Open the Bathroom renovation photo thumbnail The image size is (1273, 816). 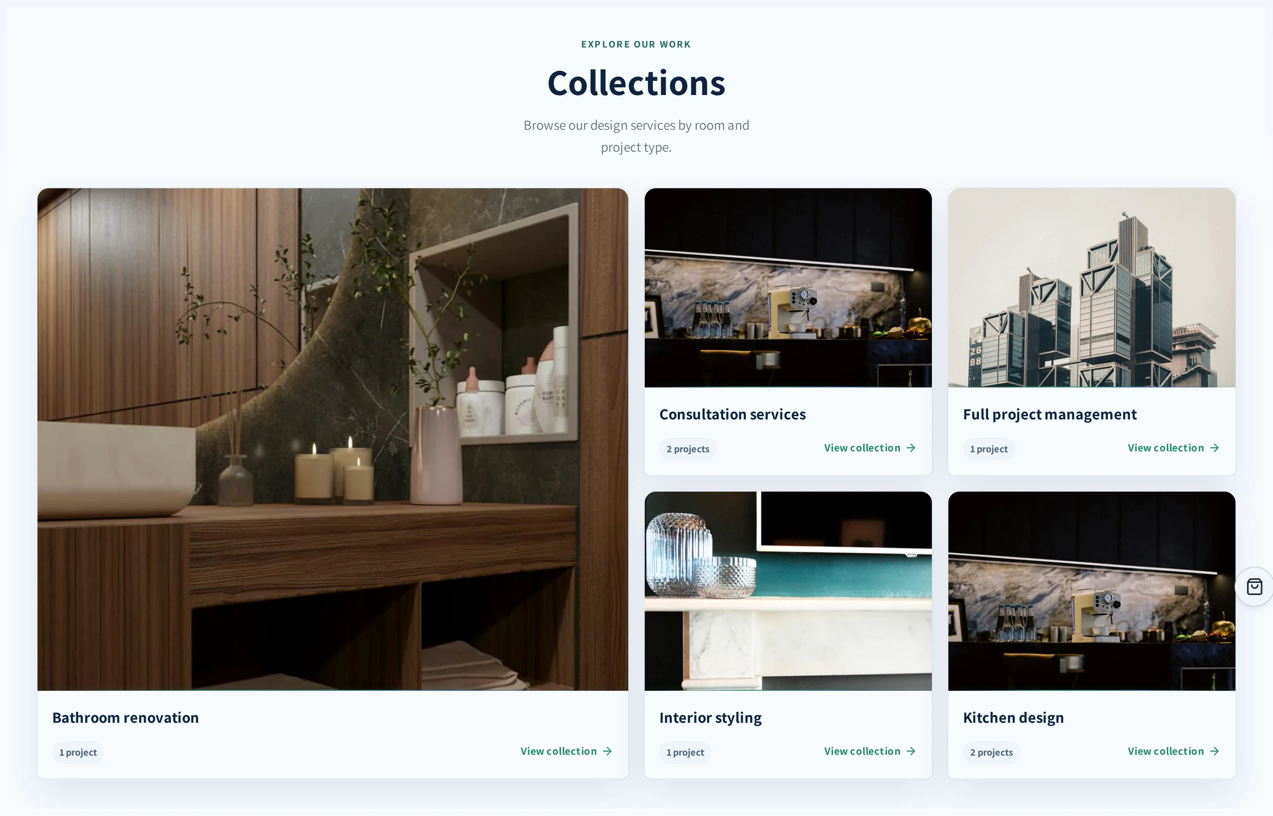(332, 439)
